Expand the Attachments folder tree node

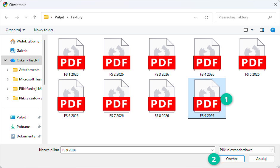[x=7, y=70]
